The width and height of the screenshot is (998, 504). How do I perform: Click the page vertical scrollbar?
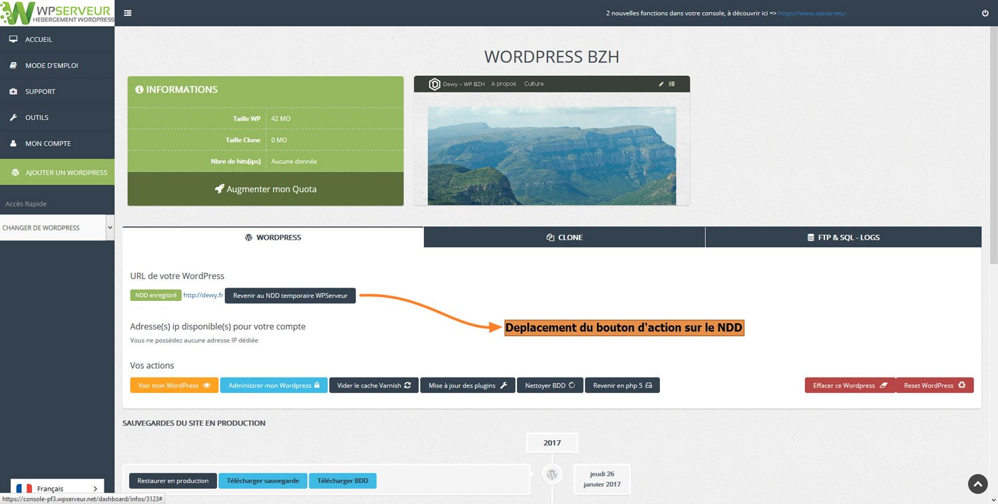click(x=993, y=146)
